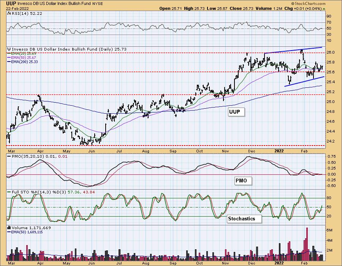Click the lower blue trendline above EMA(200)
Screen dimensions: 342x266
[304, 81]
